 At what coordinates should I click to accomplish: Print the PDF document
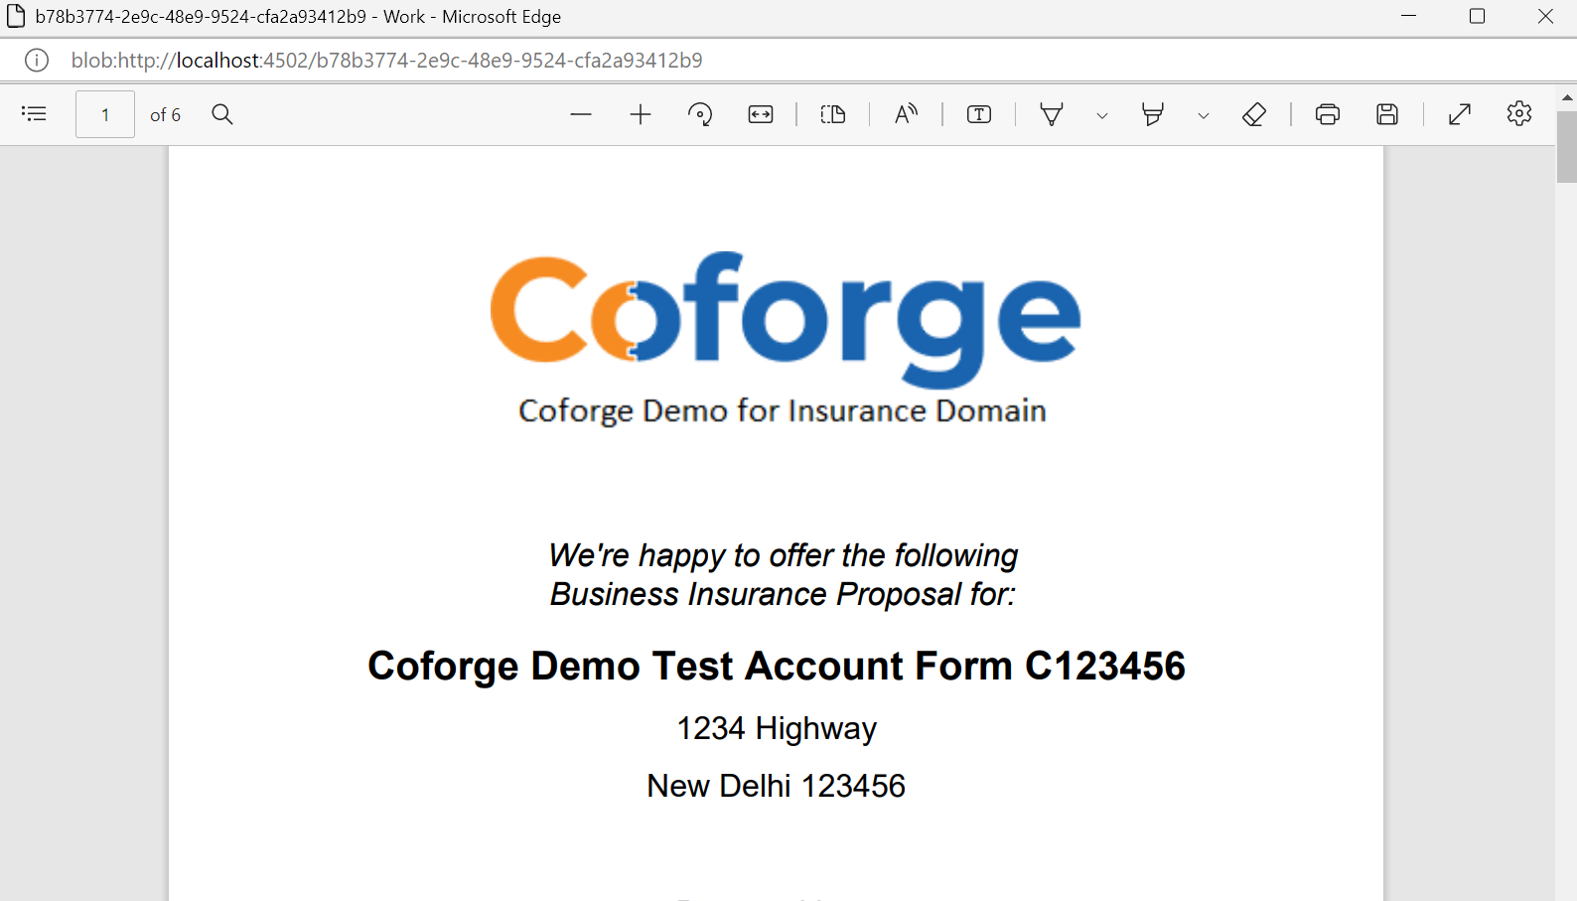(1328, 114)
